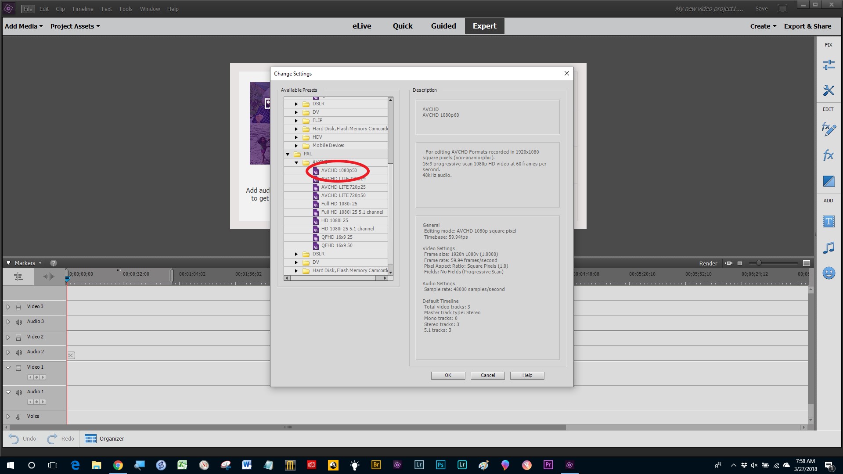Toggle Video 3 track film icon
This screenshot has height=474, width=843.
[x=18, y=307]
